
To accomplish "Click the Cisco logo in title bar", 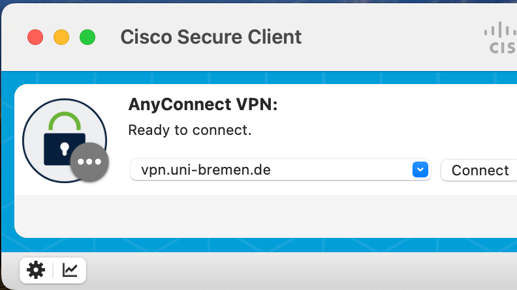I will pos(501,38).
